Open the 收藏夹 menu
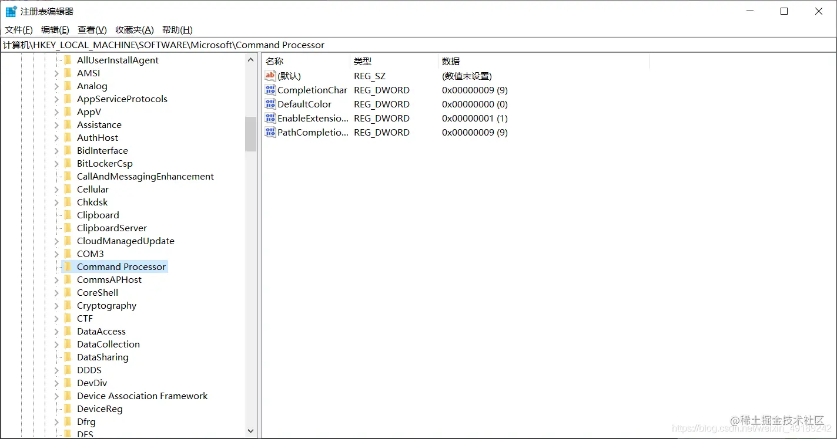Viewport: 837px width, 439px height. [x=133, y=29]
